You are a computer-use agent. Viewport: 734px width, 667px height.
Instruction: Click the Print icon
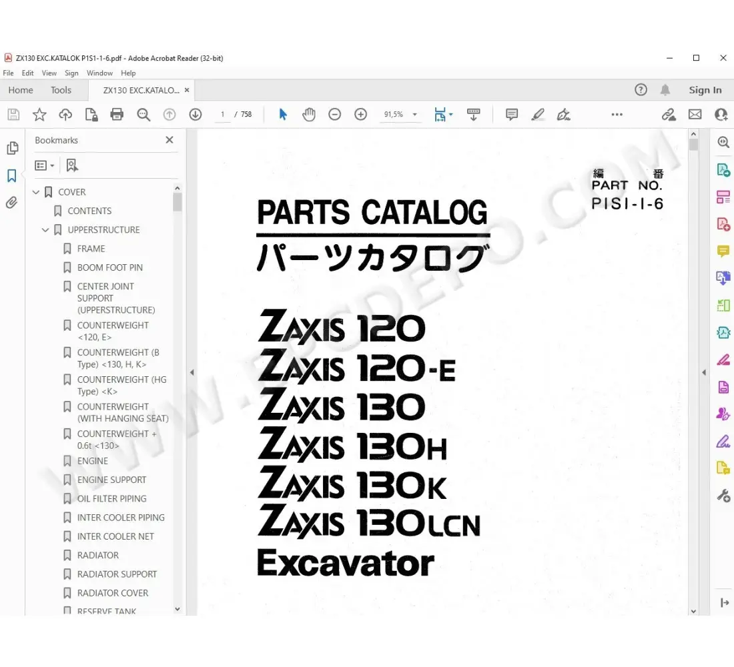[x=117, y=114]
